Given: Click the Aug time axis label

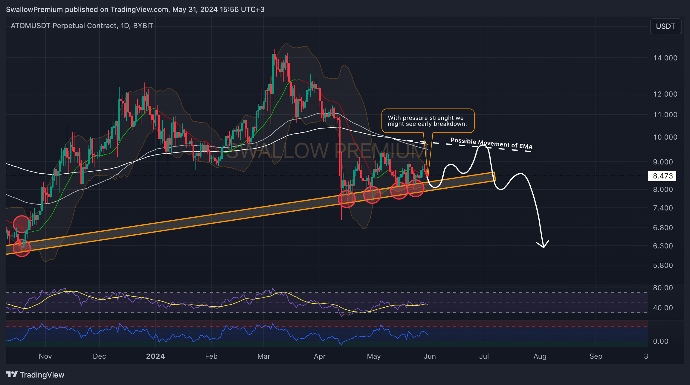Looking at the screenshot, I should (x=540, y=356).
